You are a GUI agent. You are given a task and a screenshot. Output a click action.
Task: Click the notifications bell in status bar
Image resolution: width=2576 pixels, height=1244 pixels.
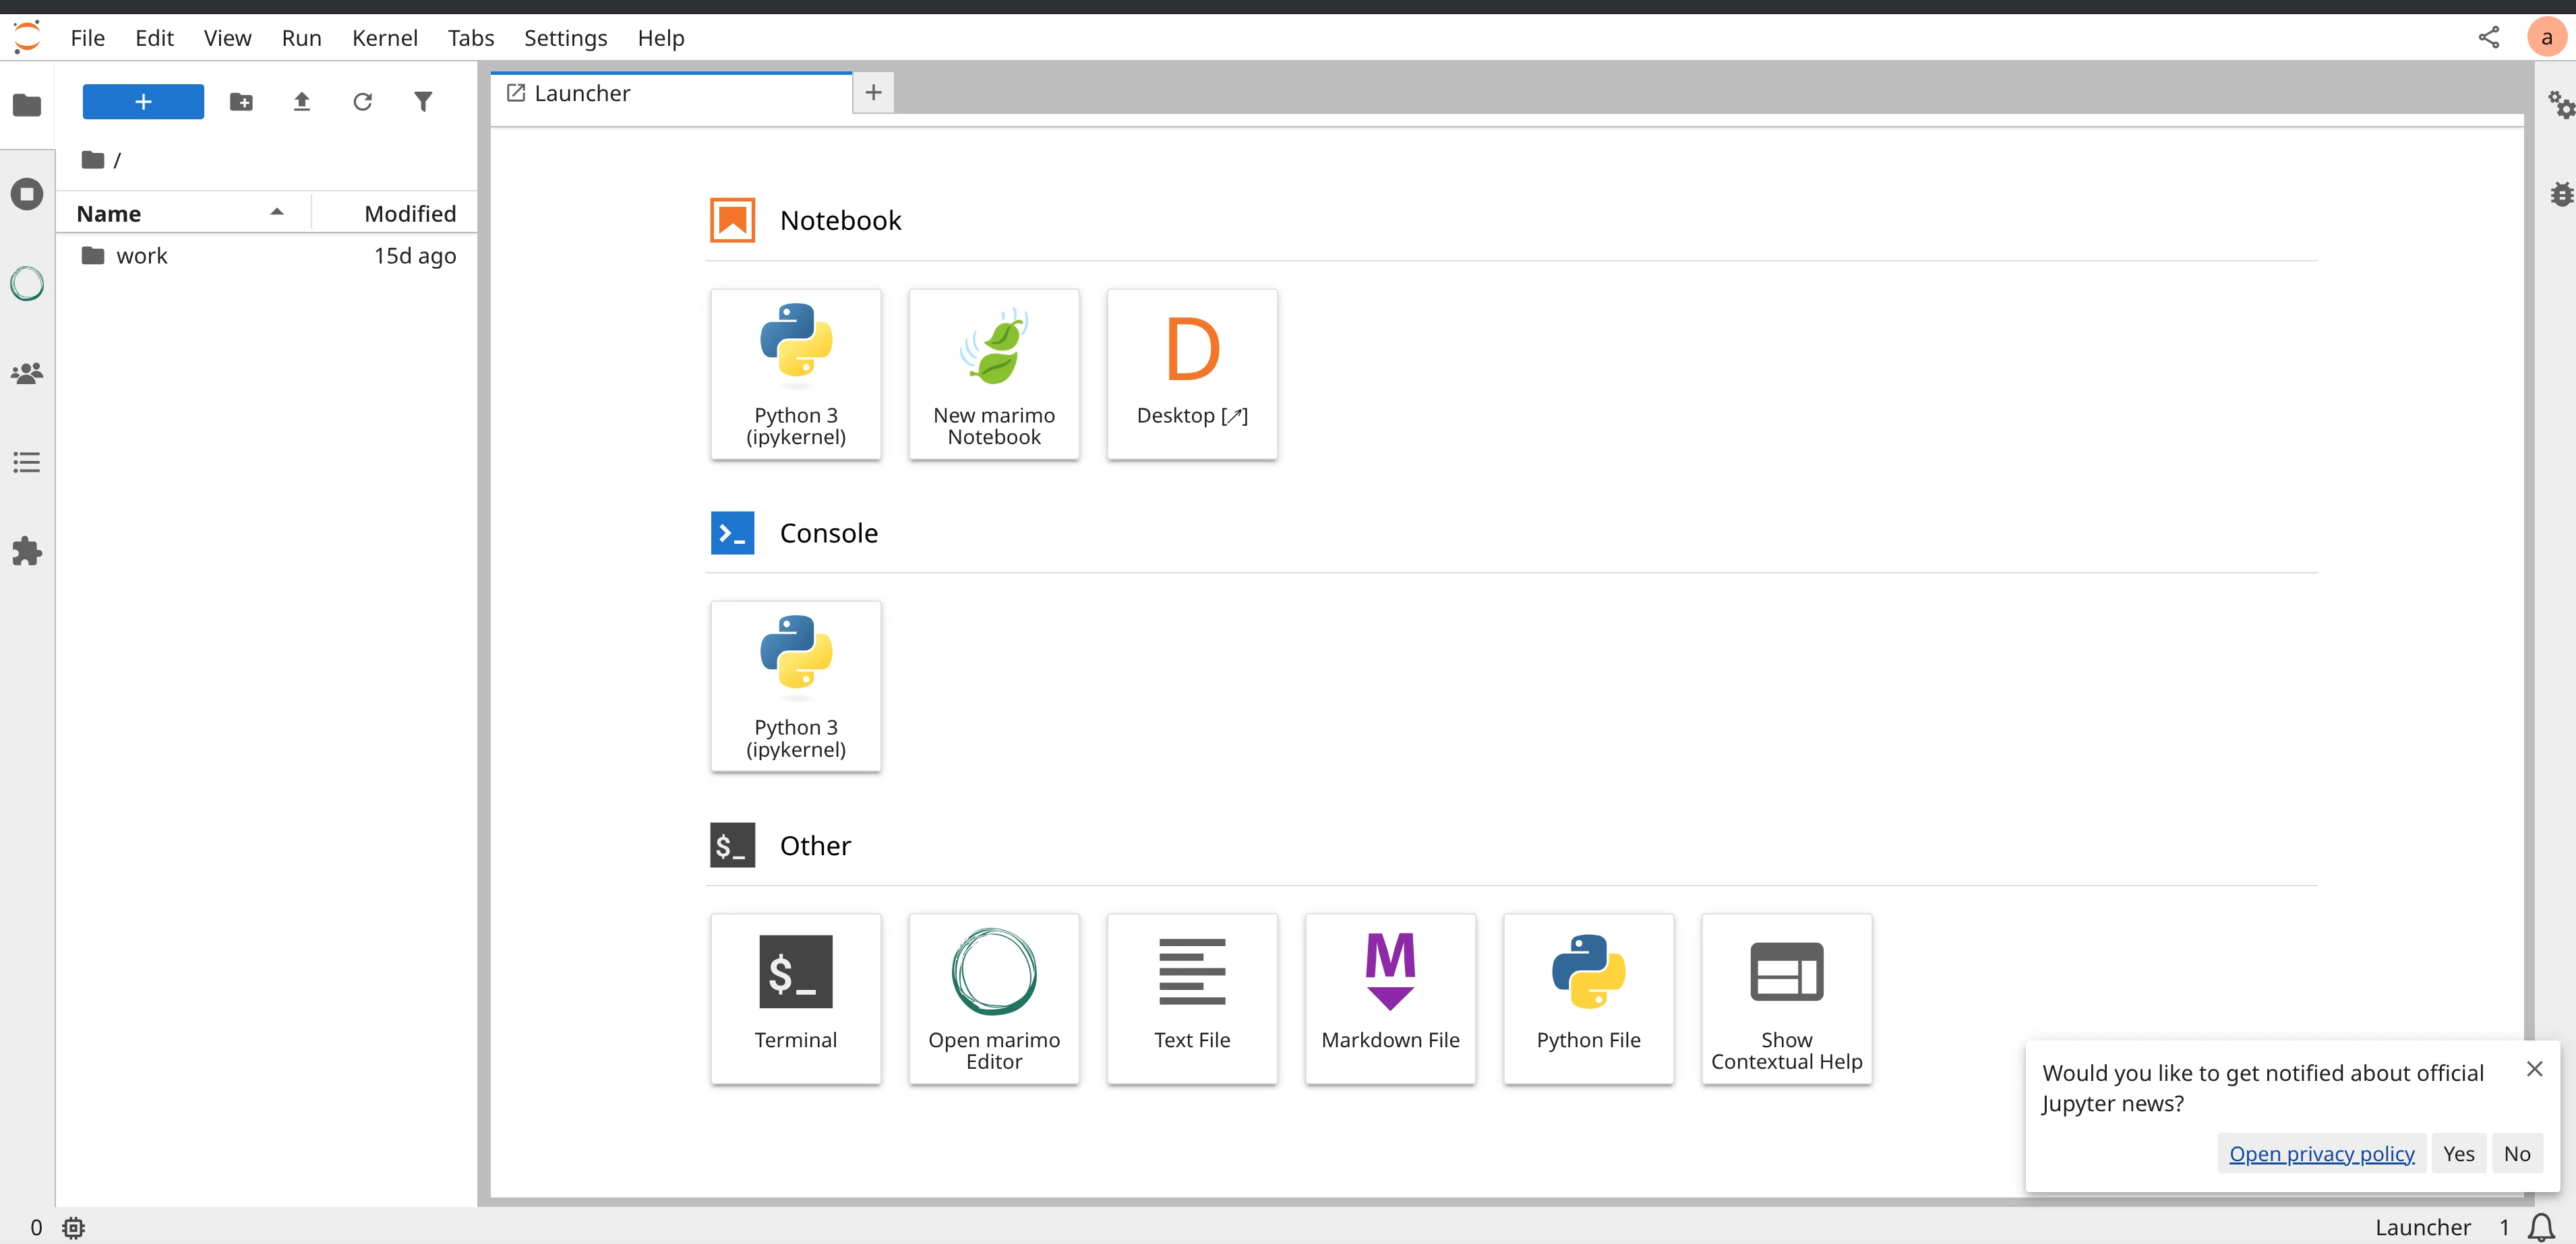click(2541, 1227)
